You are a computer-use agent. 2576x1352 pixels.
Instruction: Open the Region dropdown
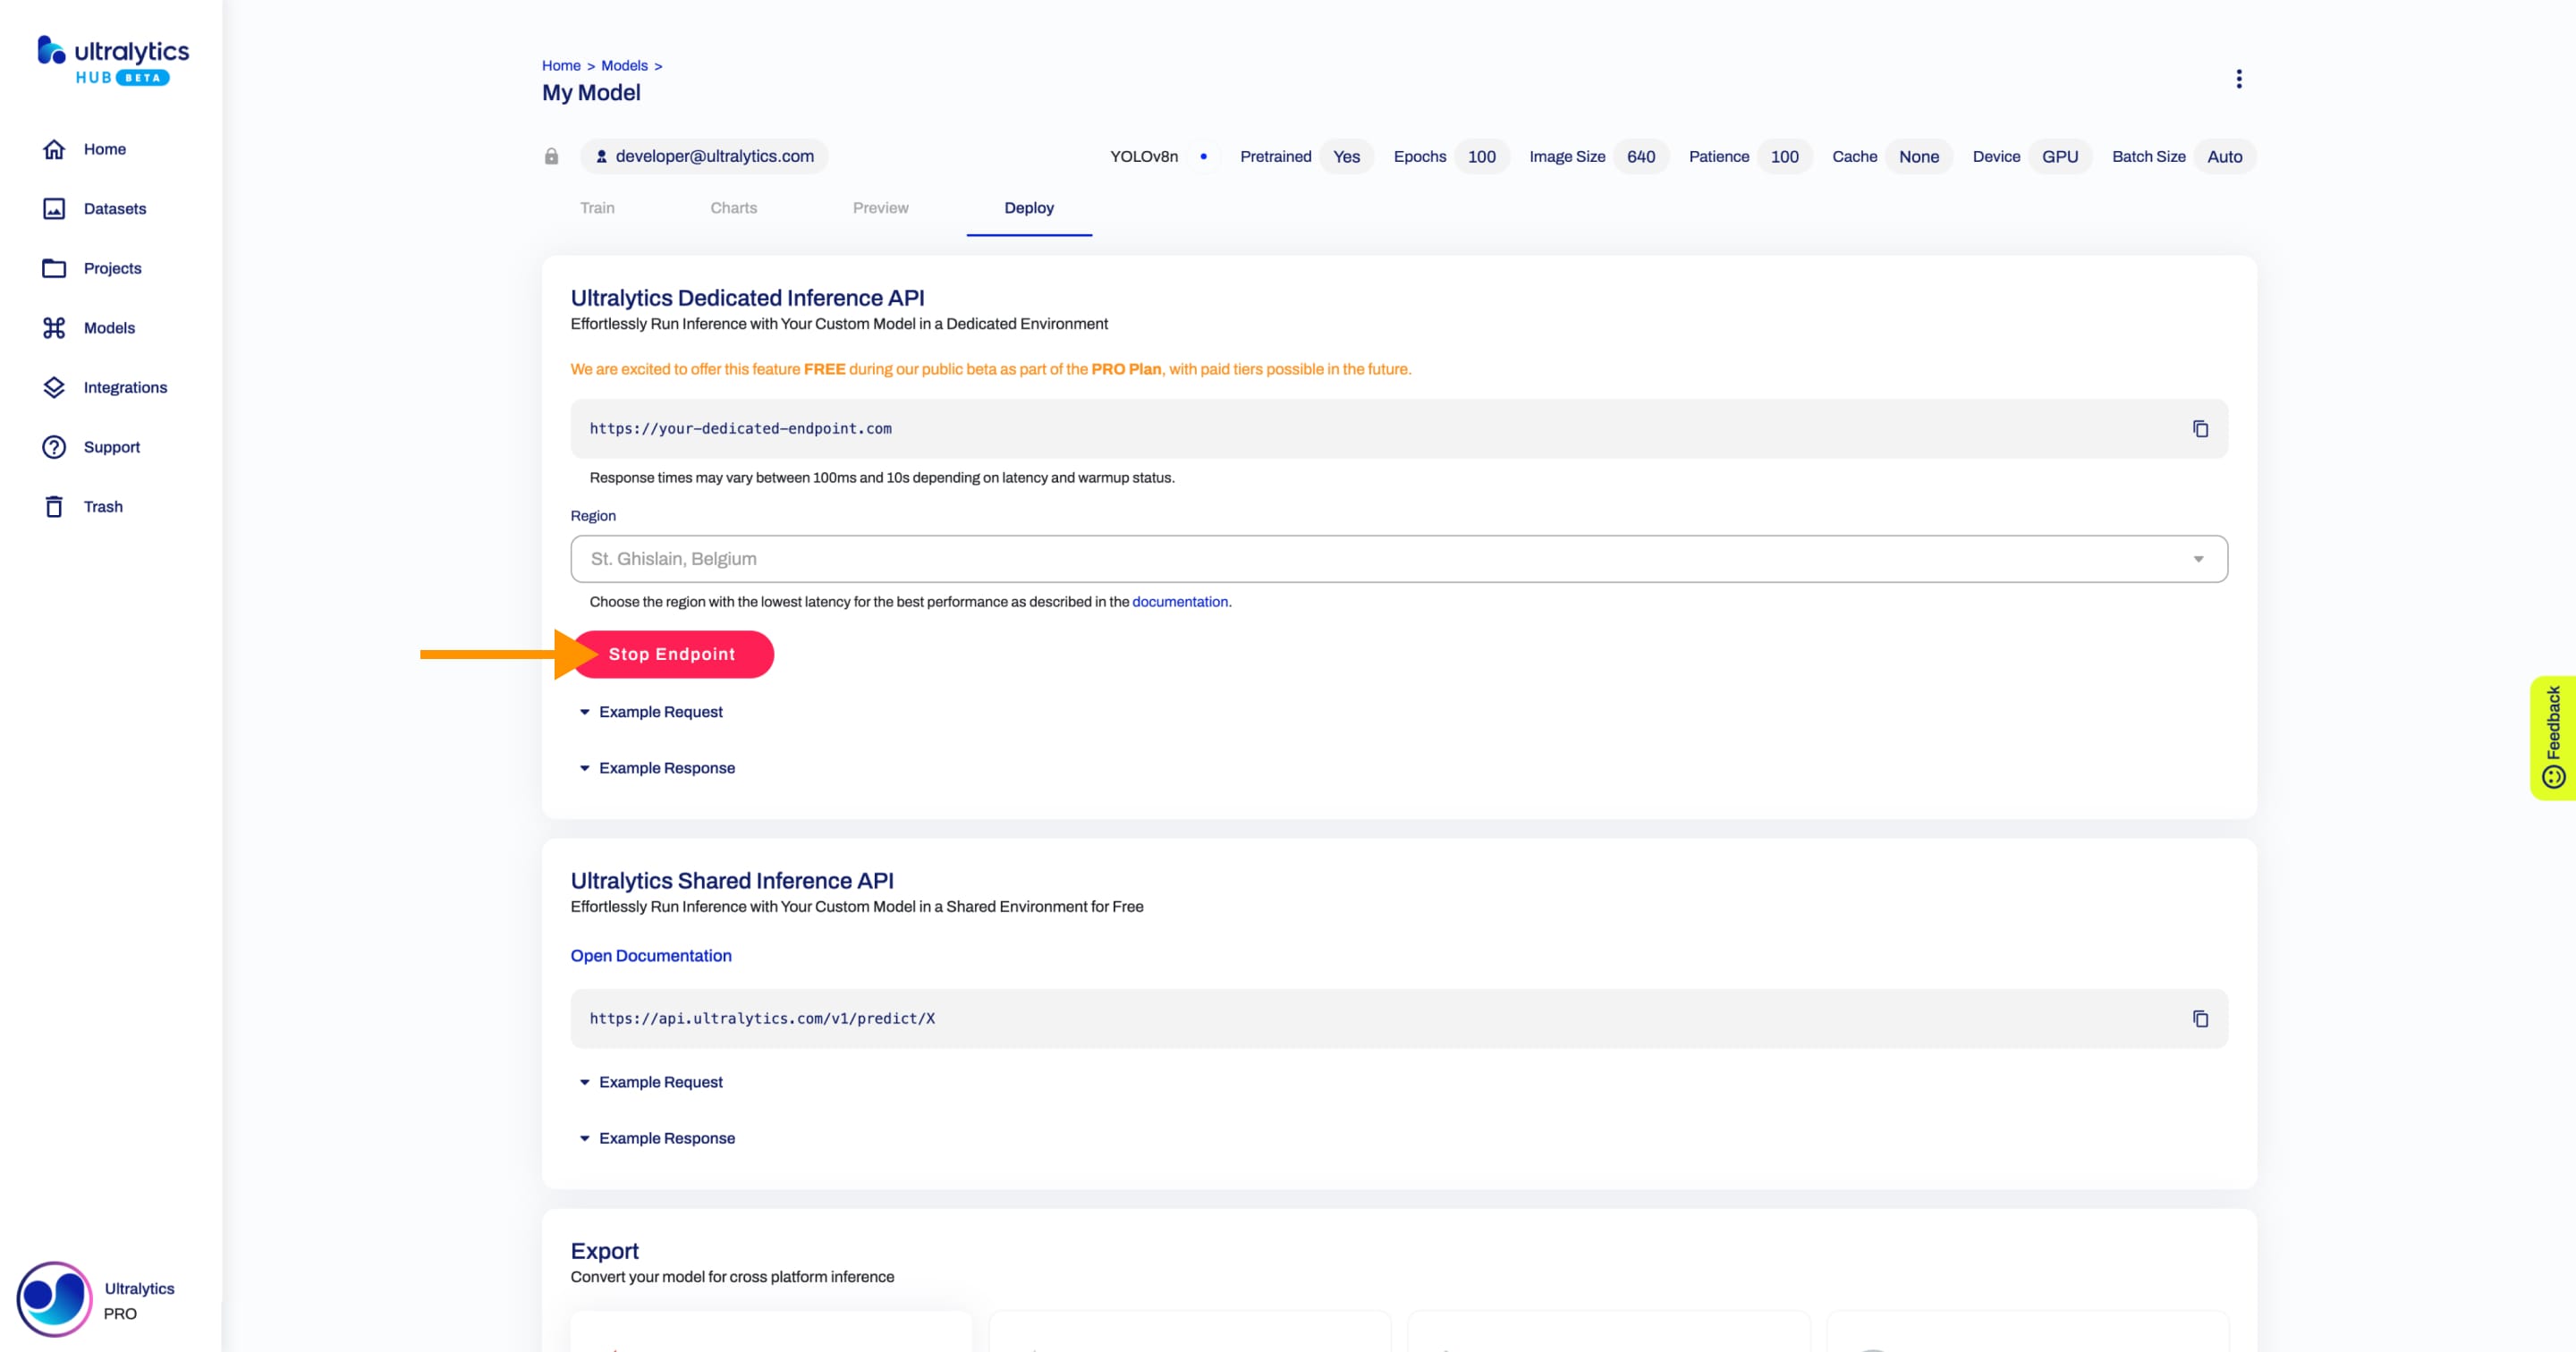[1398, 559]
